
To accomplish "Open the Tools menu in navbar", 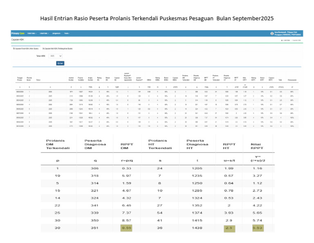I will [x=67, y=34].
